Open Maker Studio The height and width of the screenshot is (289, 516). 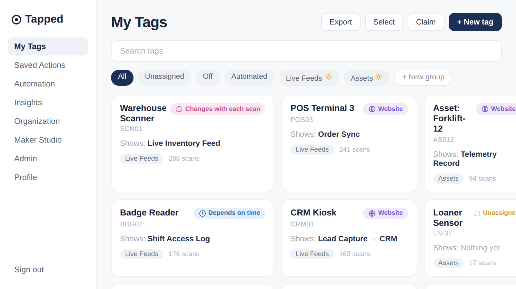(x=48, y=140)
